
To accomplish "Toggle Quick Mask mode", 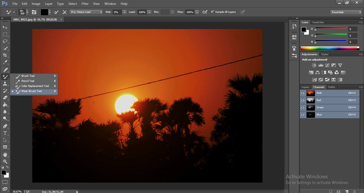I will point(5,182).
